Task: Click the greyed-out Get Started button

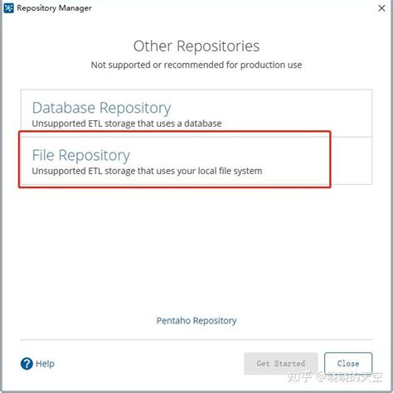Action: pyautogui.click(x=281, y=363)
